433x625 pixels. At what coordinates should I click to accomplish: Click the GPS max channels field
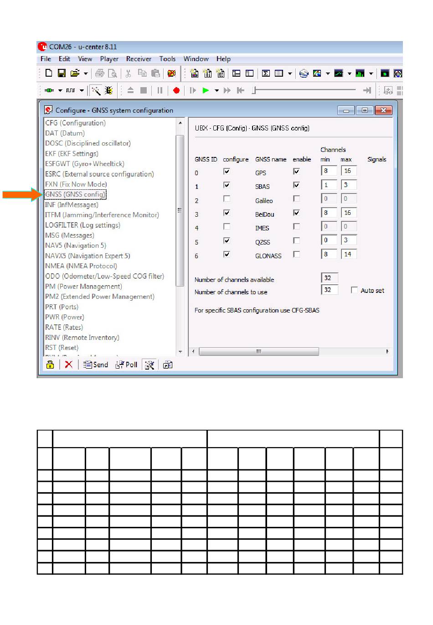[349, 171]
